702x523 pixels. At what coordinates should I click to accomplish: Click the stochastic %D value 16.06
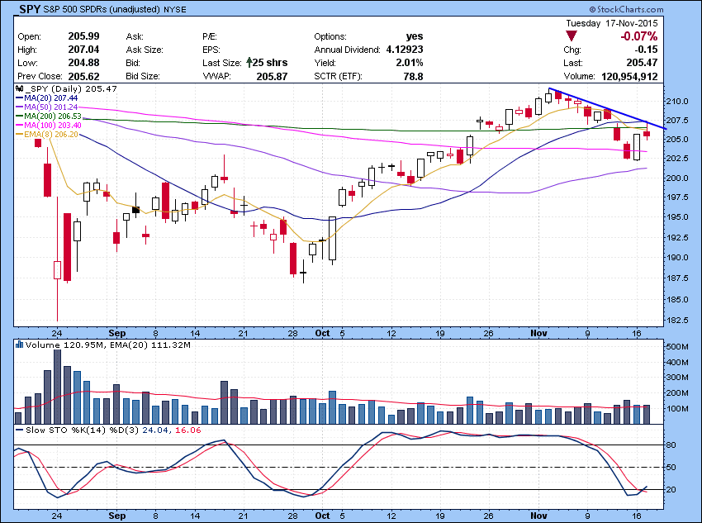188,430
